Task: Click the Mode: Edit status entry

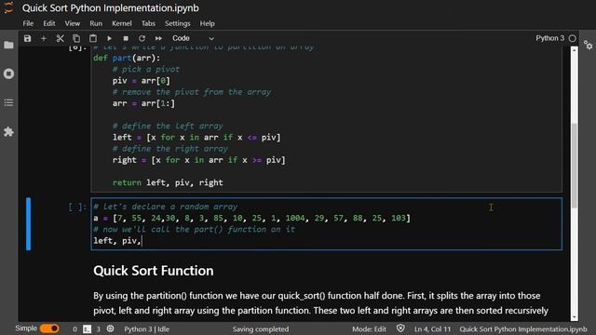Action: 369,328
